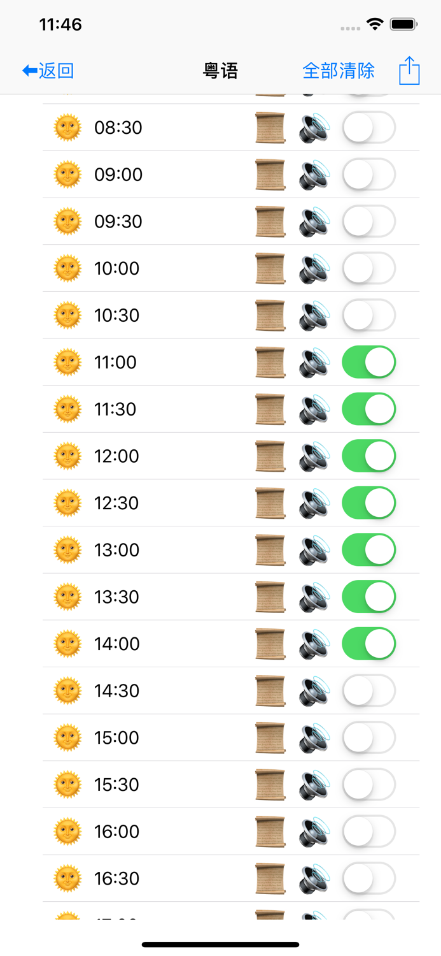Tap the scroll icon in the 08:30 row
The height and width of the screenshot is (956, 441).
pyautogui.click(x=270, y=127)
